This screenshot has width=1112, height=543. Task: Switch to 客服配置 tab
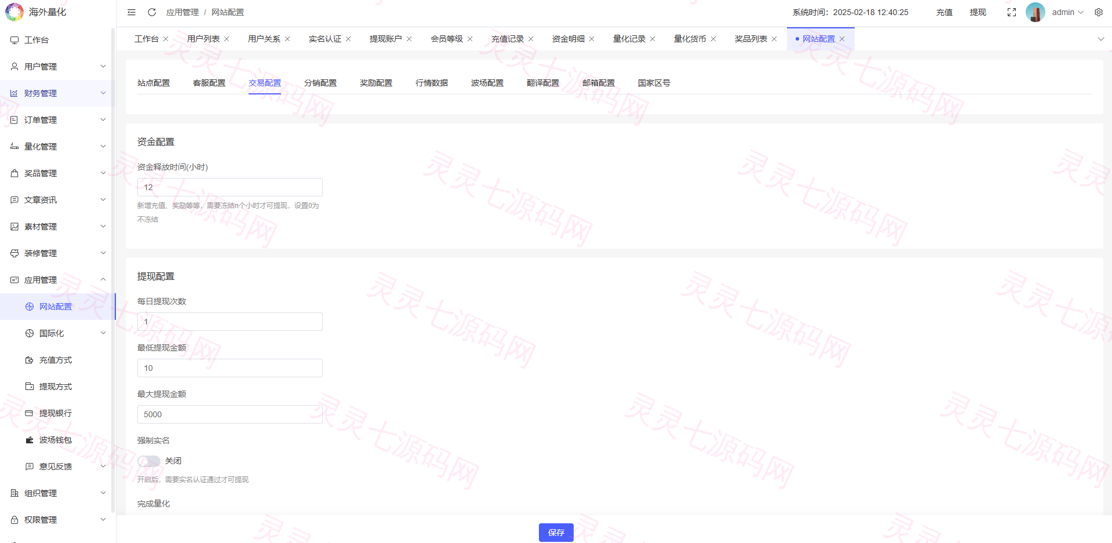[x=209, y=83]
